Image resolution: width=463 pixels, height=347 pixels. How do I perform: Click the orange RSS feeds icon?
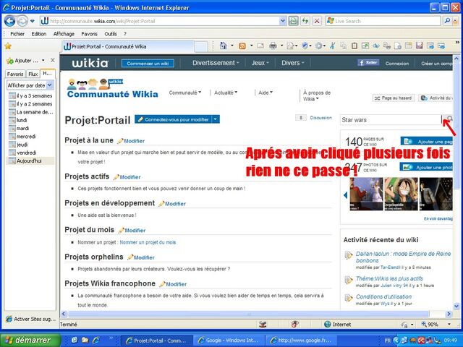242,46
